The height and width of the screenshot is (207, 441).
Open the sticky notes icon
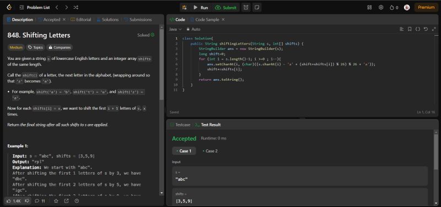(x=256, y=8)
